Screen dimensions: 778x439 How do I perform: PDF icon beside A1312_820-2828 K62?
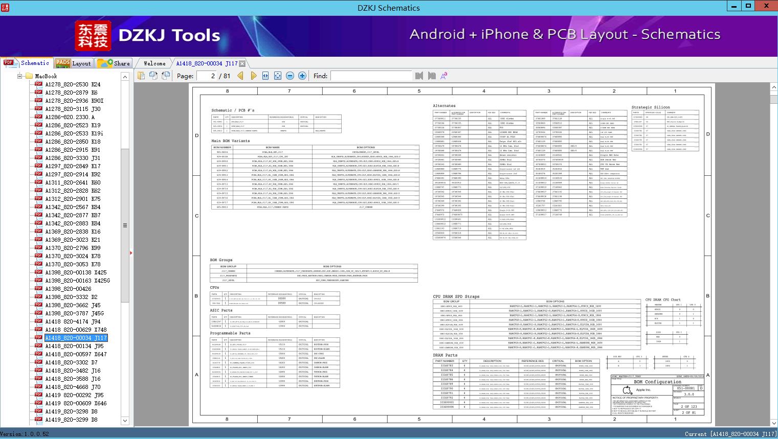(38, 190)
